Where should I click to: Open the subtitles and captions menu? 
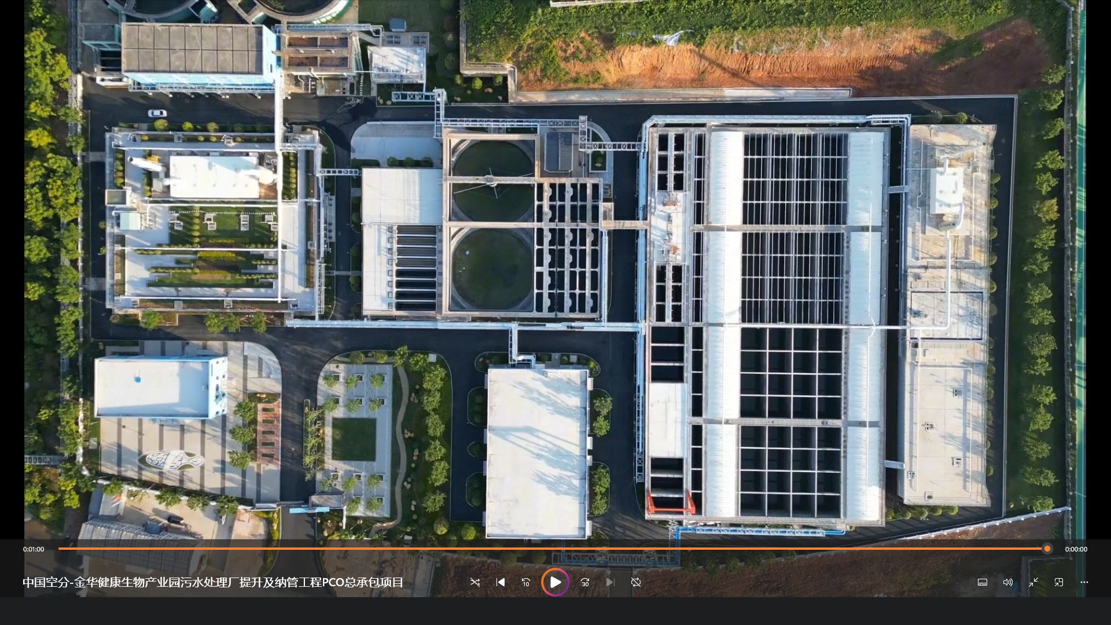click(983, 582)
